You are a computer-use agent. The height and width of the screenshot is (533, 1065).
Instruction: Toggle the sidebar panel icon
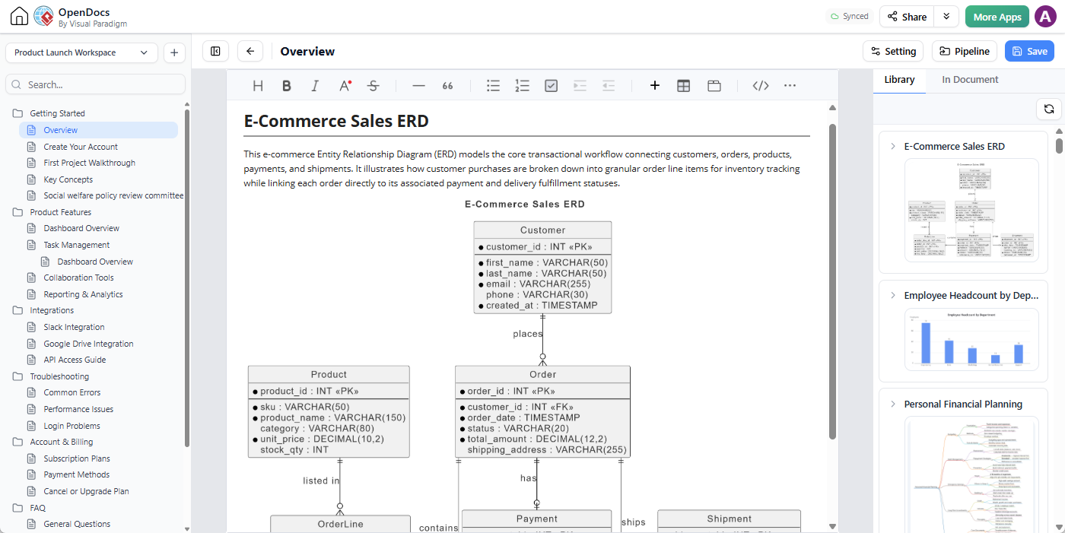tap(215, 51)
